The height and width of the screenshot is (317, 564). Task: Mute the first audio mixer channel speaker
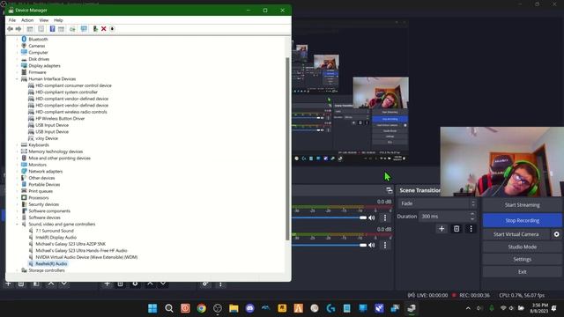pos(372,217)
